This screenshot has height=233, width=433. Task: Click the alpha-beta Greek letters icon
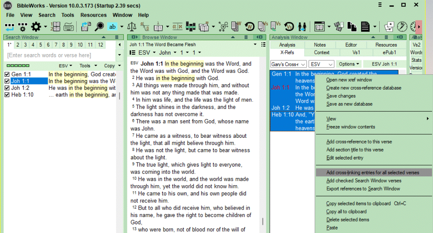145,26
